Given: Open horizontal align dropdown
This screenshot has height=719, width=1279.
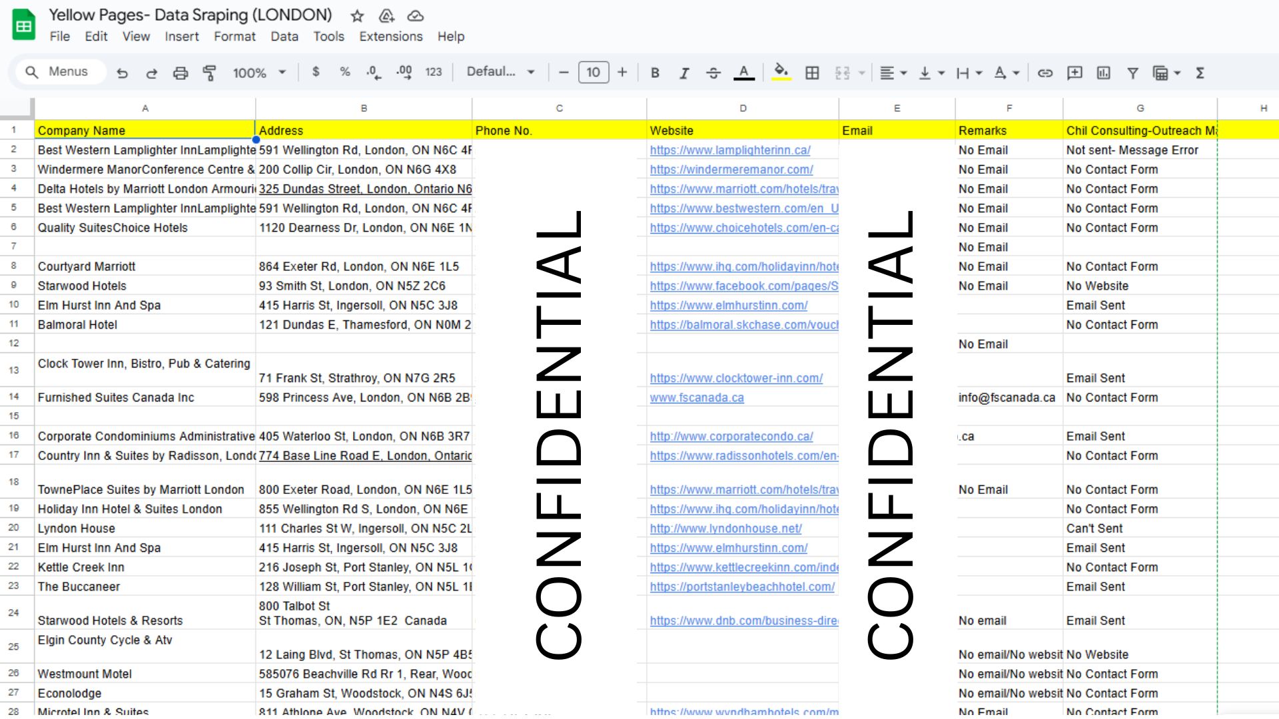Looking at the screenshot, I should (893, 73).
